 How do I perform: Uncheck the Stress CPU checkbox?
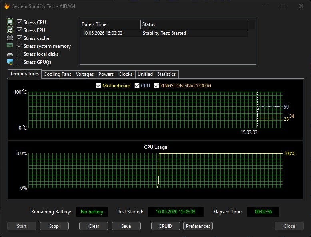19,22
